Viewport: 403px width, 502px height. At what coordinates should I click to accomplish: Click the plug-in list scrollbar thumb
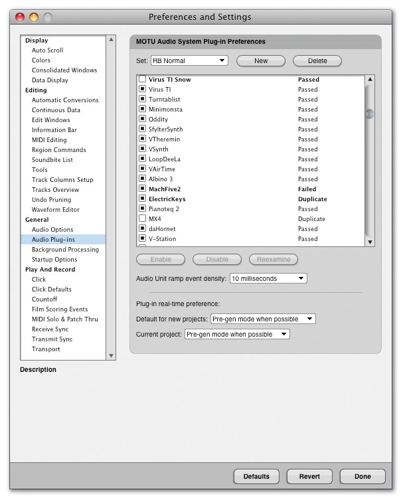pyautogui.click(x=369, y=114)
